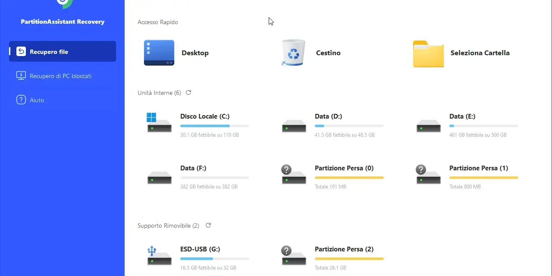Image resolution: width=552 pixels, height=276 pixels.
Task: Click the Data (E:) usage bar
Action: click(484, 126)
